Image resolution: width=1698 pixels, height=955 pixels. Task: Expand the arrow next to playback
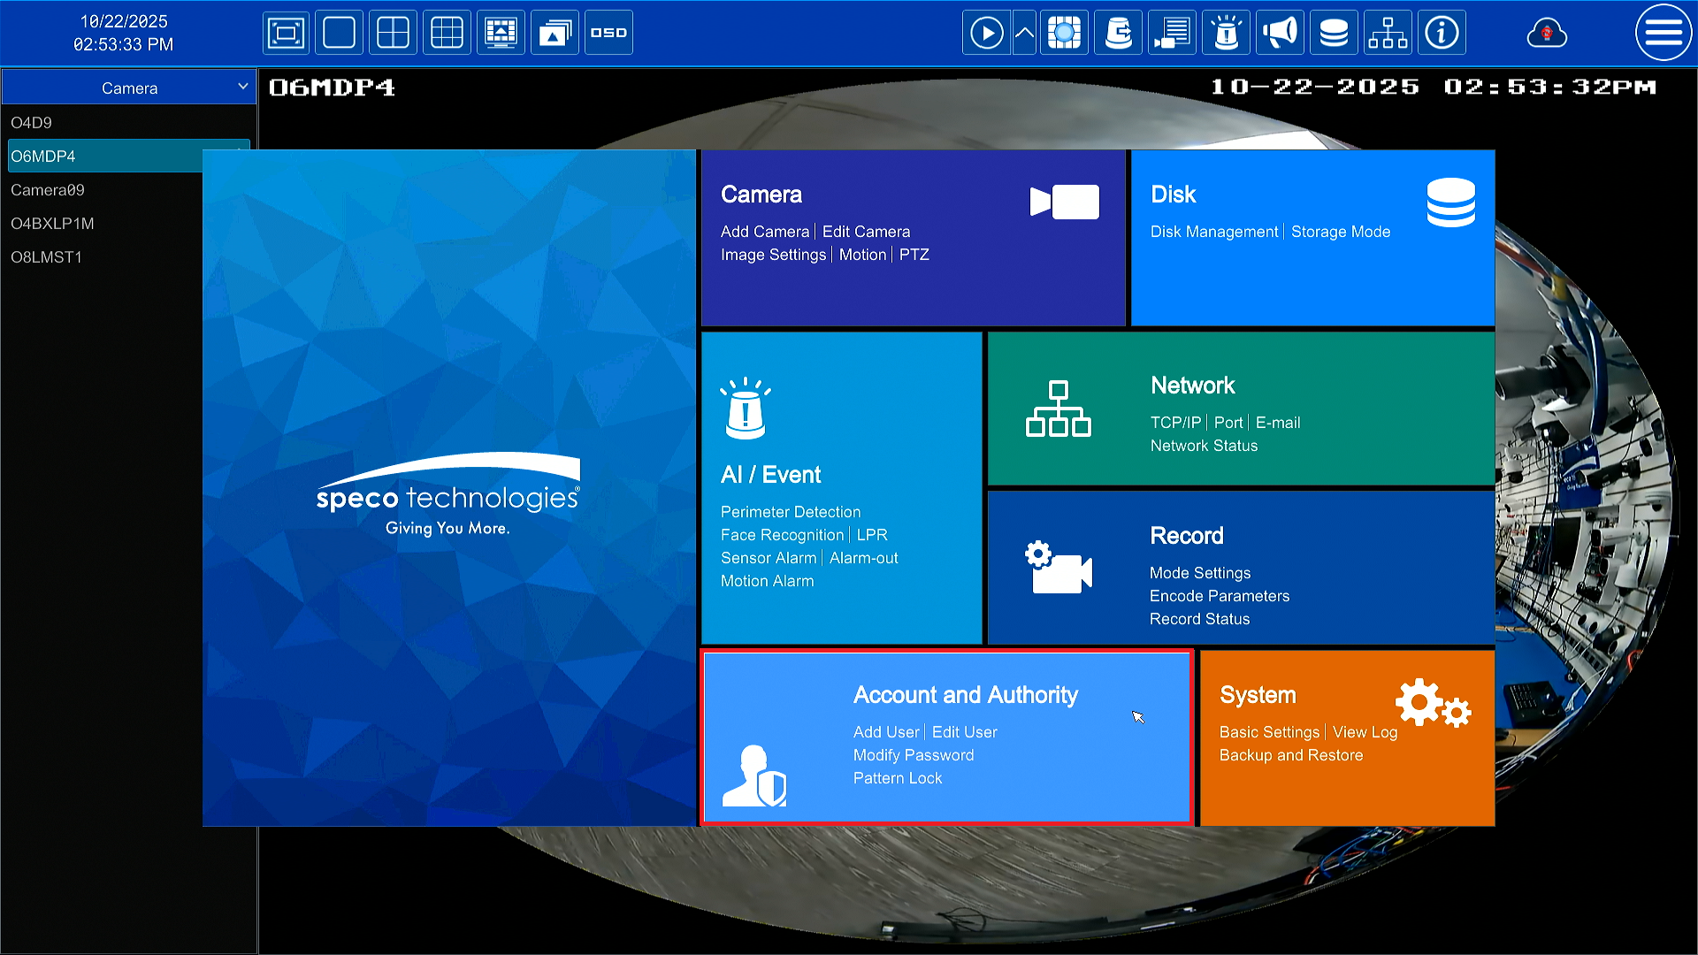pyautogui.click(x=1024, y=33)
